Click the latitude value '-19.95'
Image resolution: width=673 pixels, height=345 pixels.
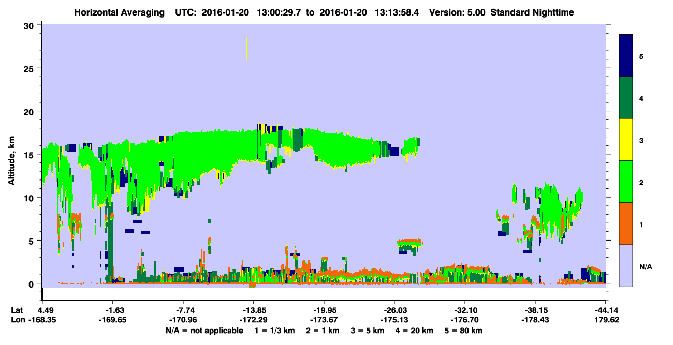(x=324, y=310)
